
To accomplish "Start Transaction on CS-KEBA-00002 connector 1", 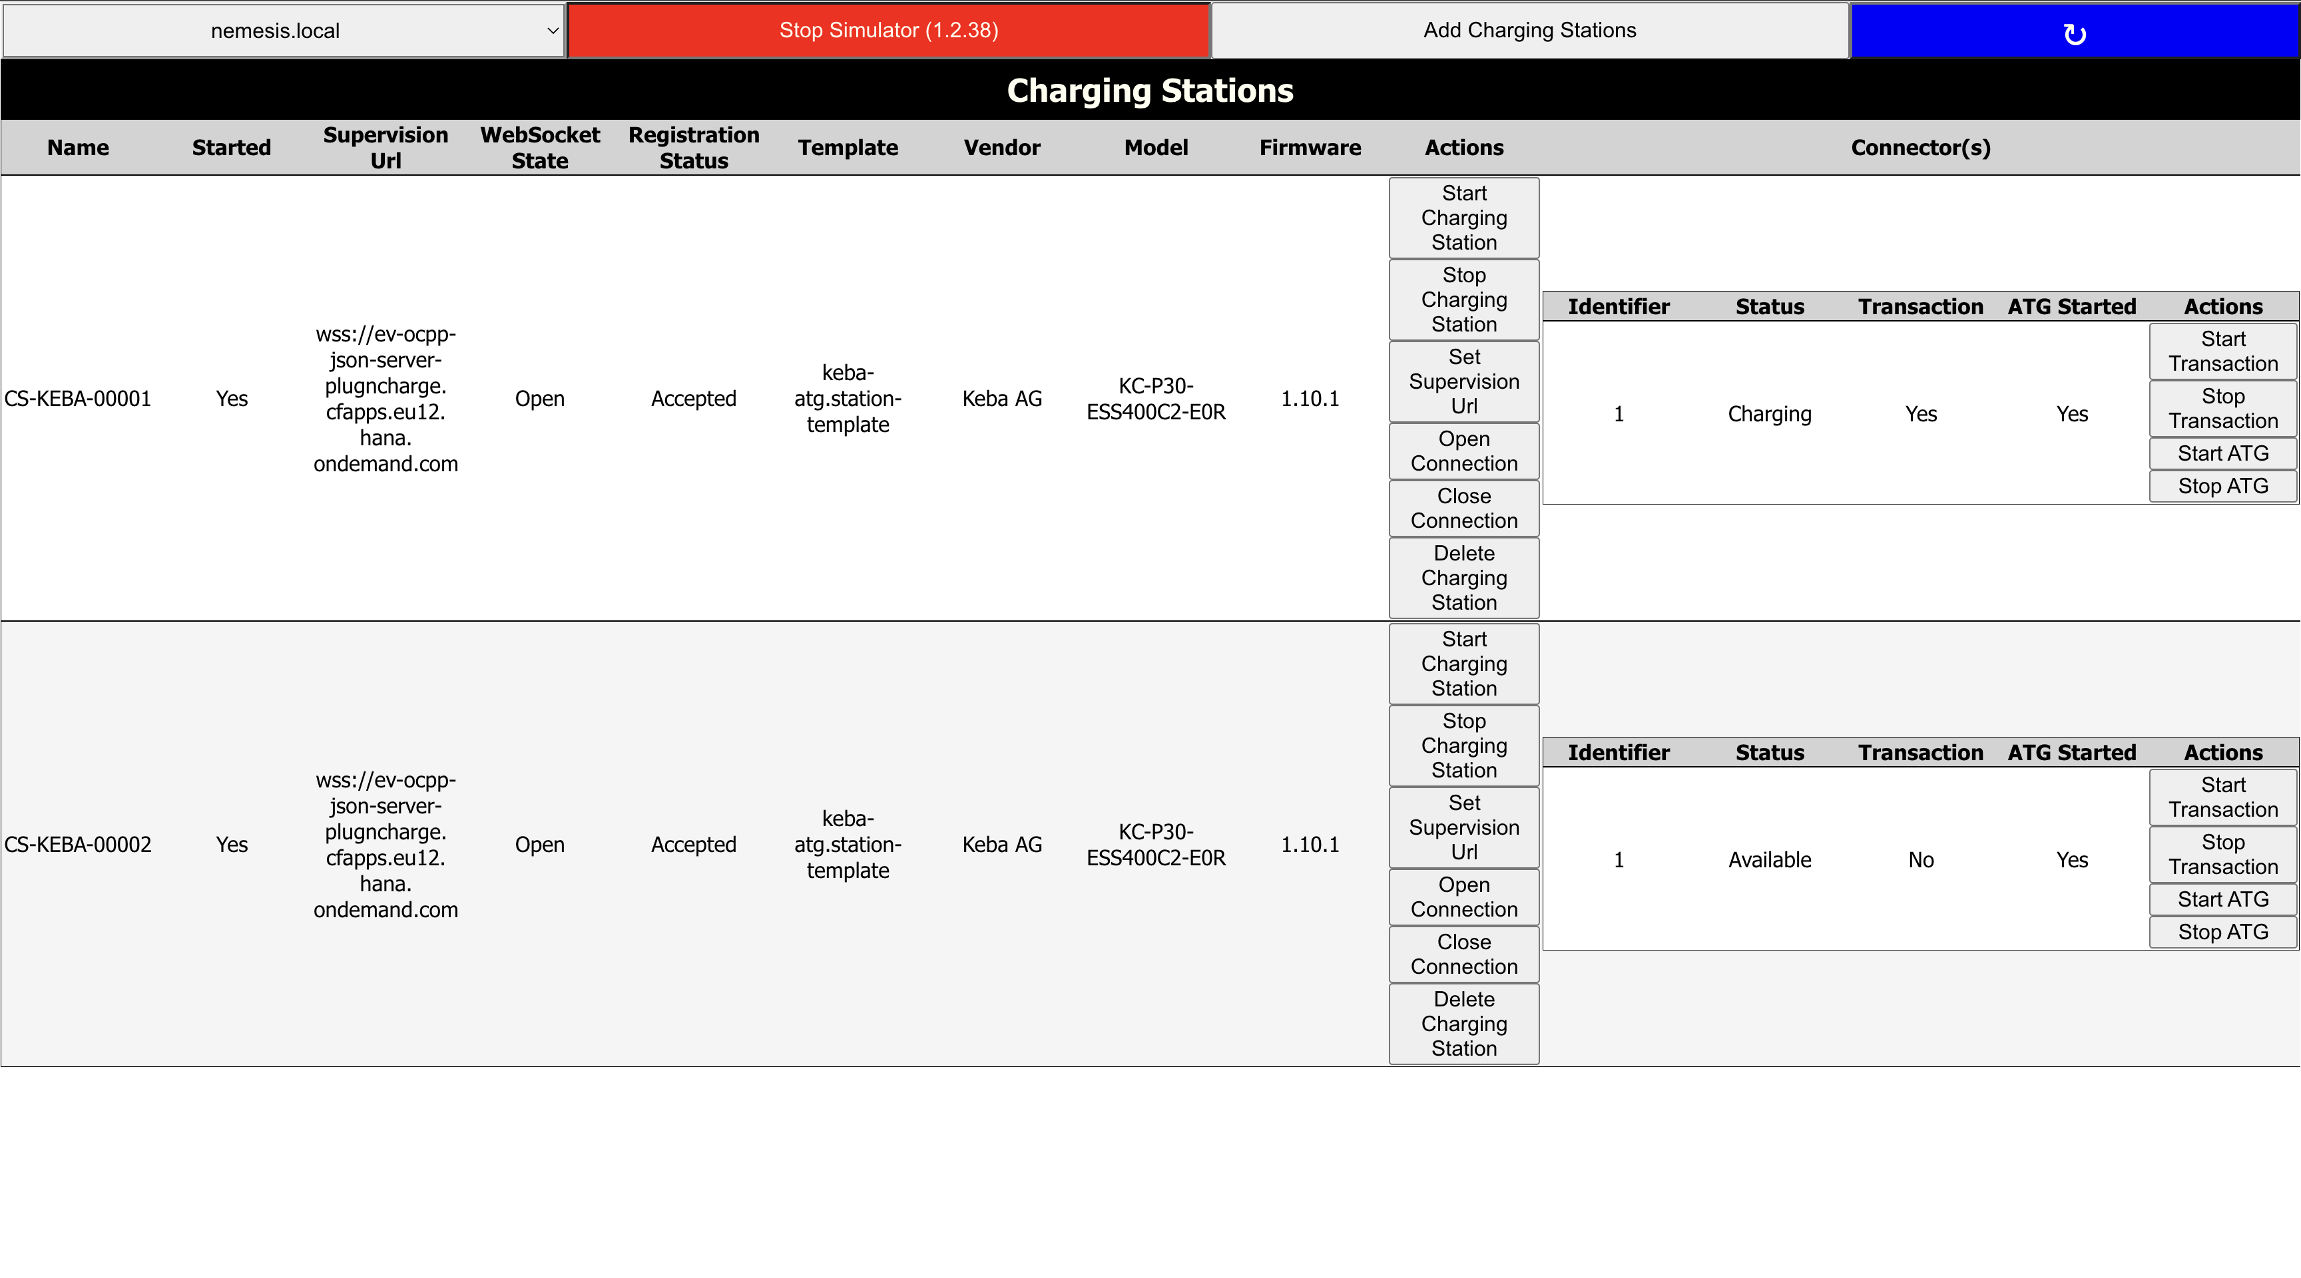I will tap(2222, 797).
